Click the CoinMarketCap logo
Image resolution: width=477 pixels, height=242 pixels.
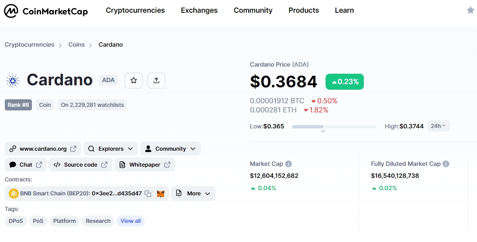click(46, 11)
